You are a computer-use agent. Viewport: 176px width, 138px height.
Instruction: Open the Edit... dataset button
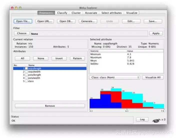tap(131, 21)
